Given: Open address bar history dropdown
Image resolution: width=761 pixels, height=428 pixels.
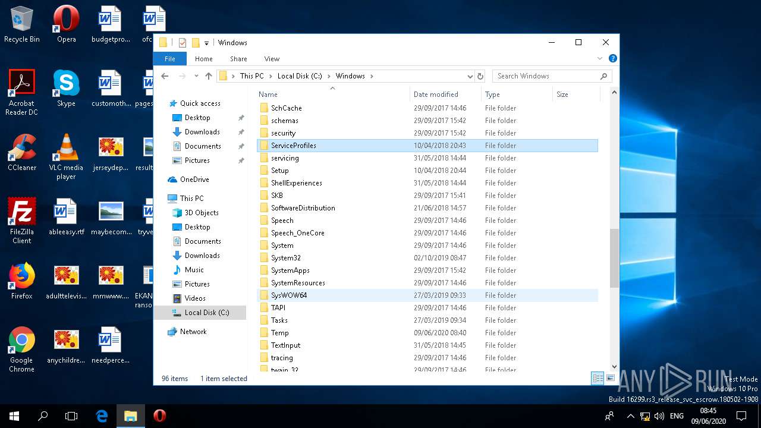Looking at the screenshot, I should pos(470,76).
